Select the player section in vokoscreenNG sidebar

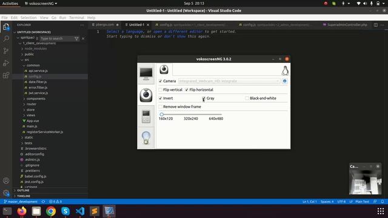tap(146, 116)
